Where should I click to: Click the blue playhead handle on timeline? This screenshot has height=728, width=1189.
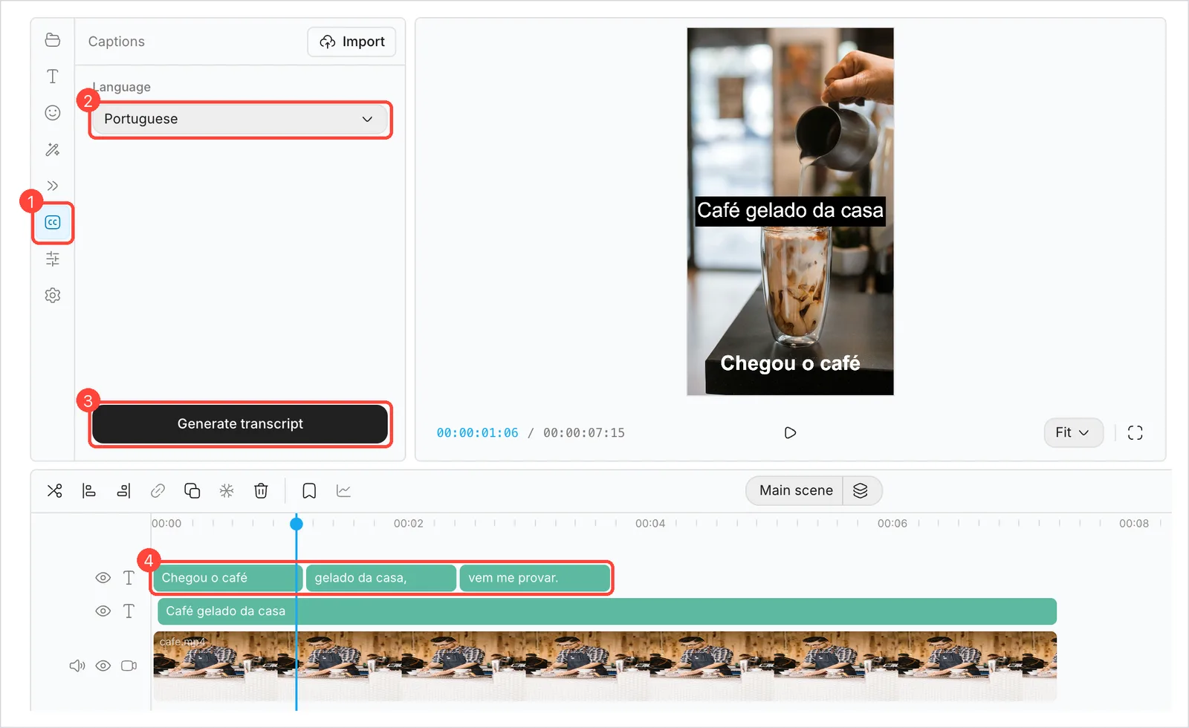click(297, 524)
